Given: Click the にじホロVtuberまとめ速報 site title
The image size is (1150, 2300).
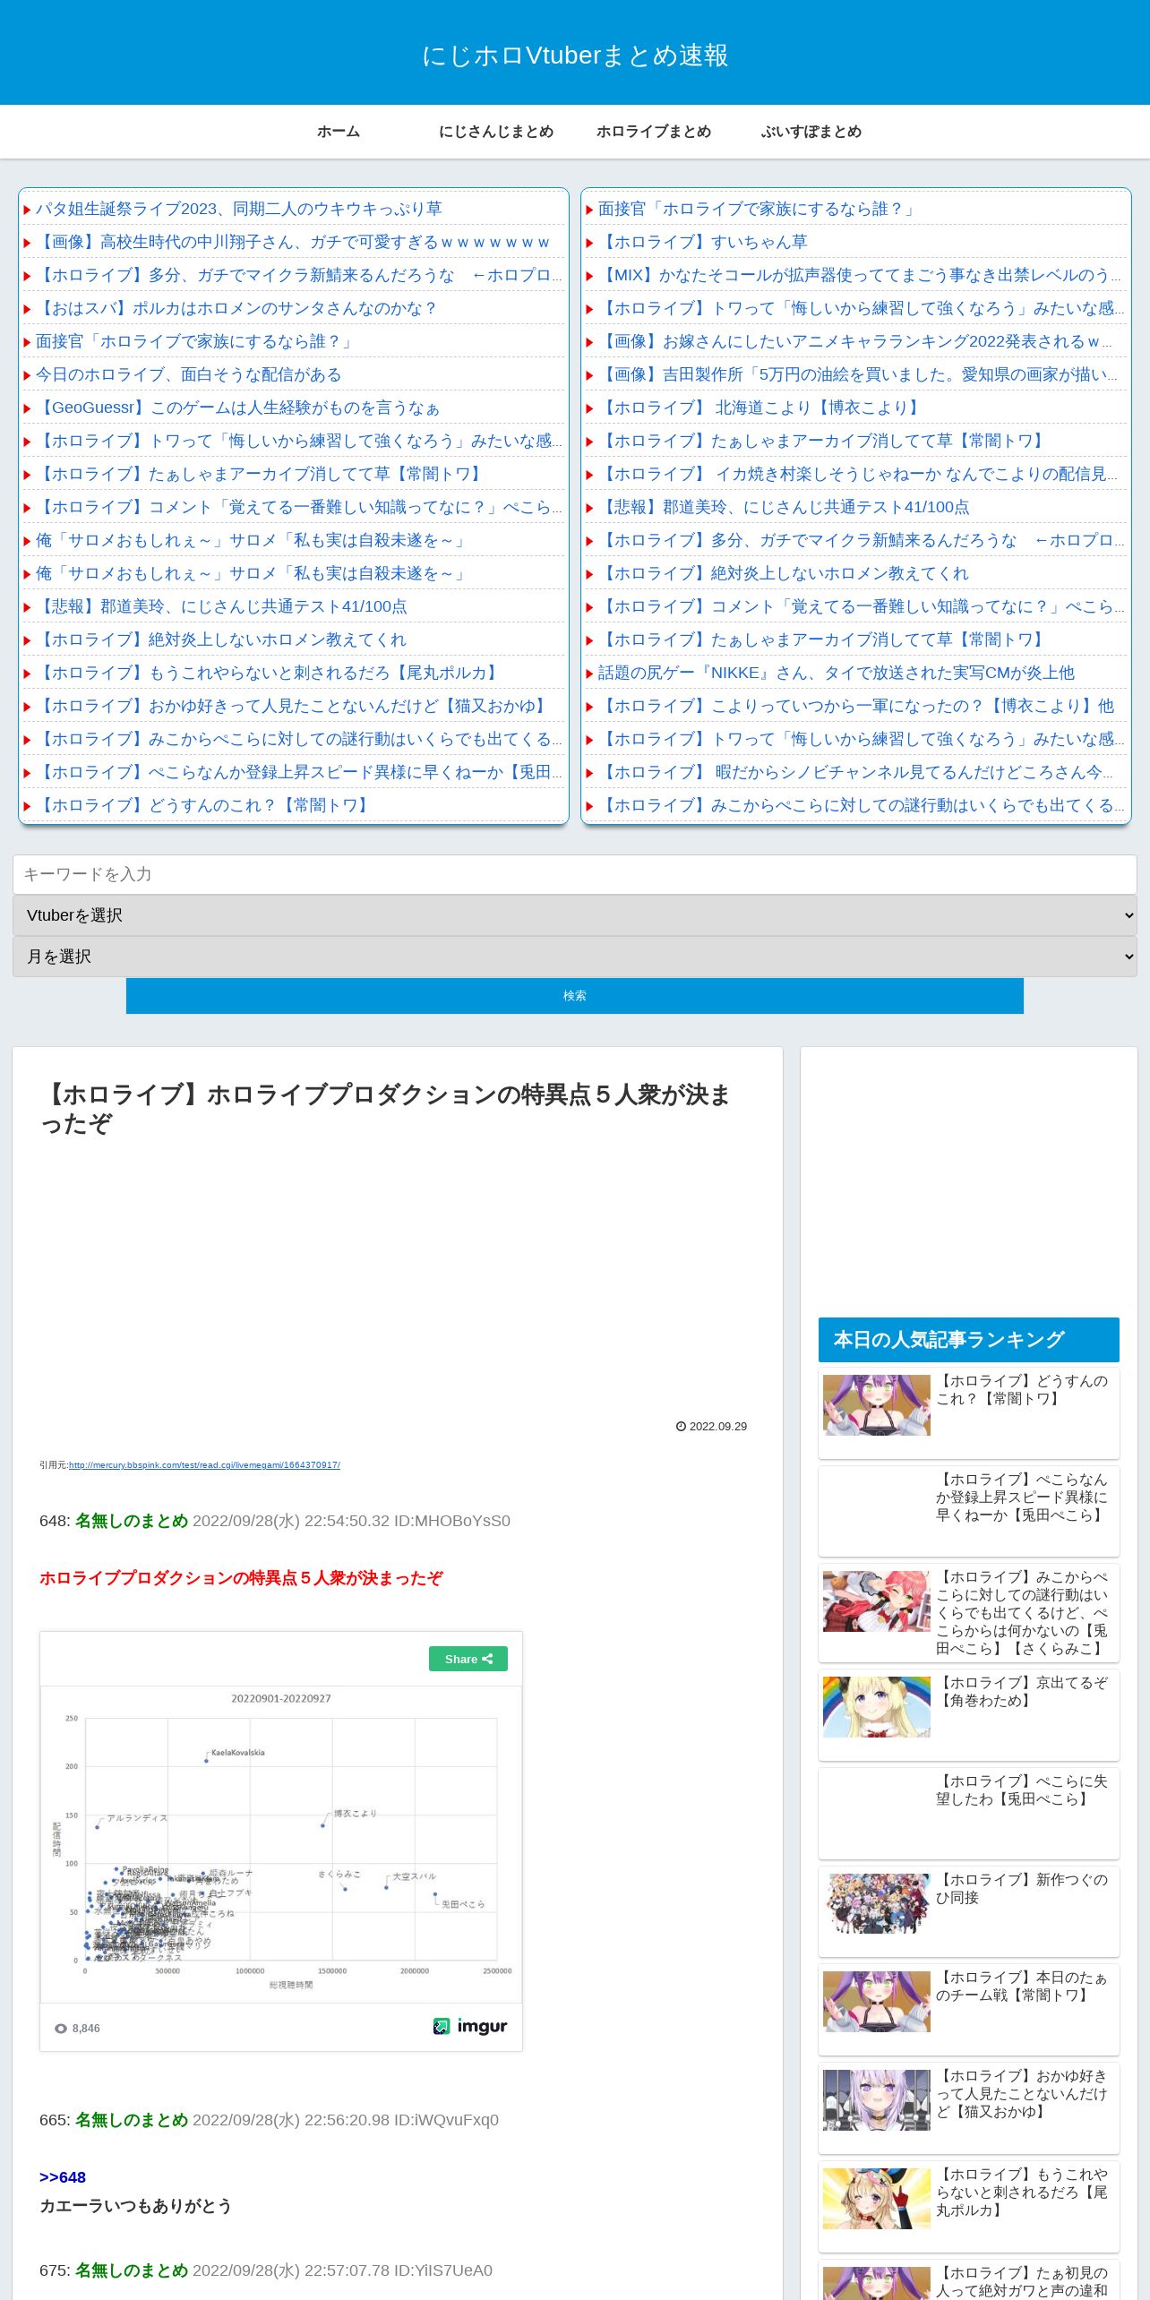Looking at the screenshot, I should [x=575, y=56].
